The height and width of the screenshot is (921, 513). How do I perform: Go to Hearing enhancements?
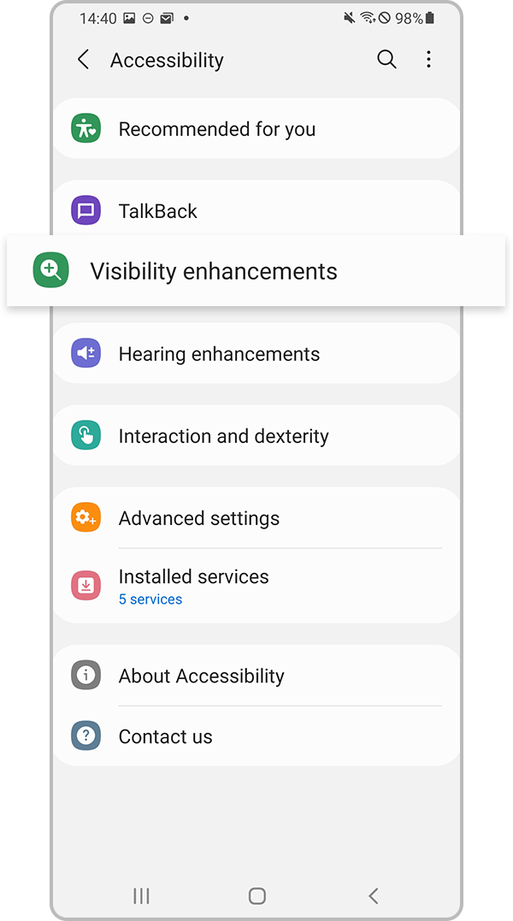219,354
